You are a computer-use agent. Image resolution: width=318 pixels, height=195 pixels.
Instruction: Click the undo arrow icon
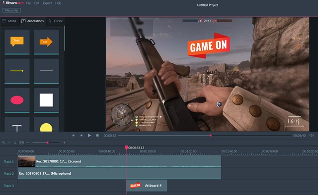click(x=3, y=143)
